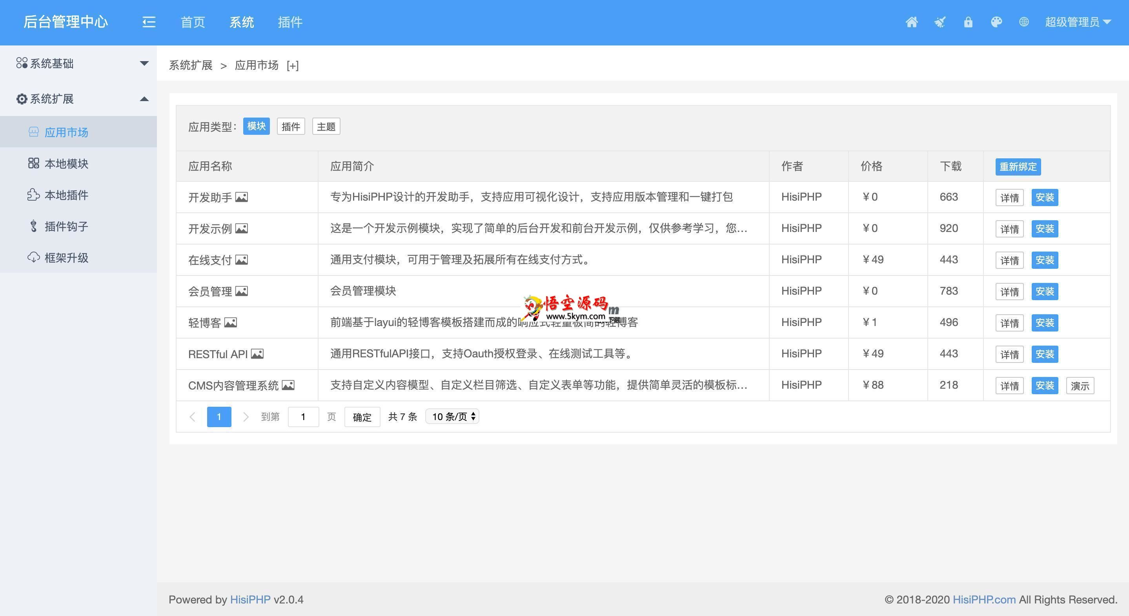Open the 超级管理员 user dropdown
1129x616 pixels.
pos(1078,22)
